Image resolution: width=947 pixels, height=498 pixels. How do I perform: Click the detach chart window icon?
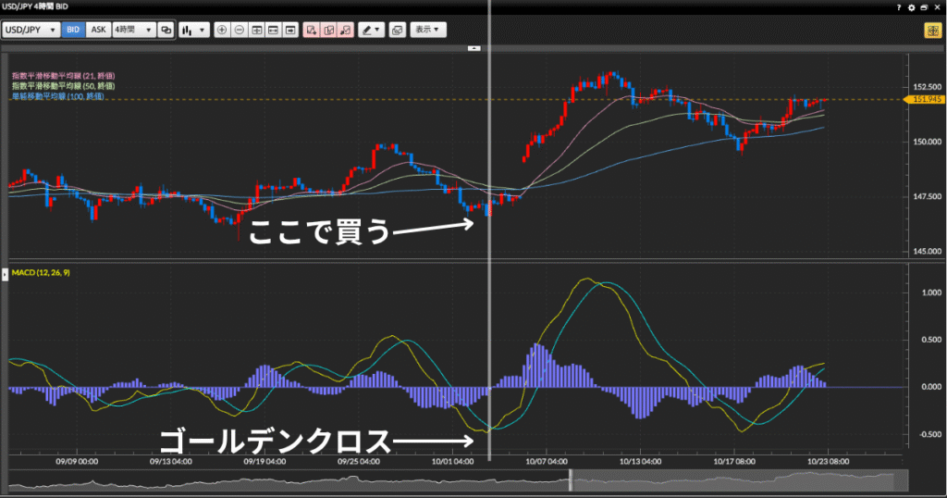click(397, 30)
